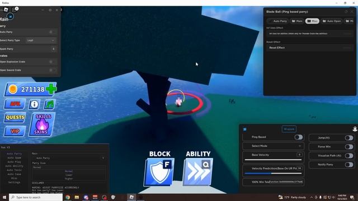
Task: Toggle Auto Parry in the Main panel
Action: pyautogui.click(x=53, y=32)
